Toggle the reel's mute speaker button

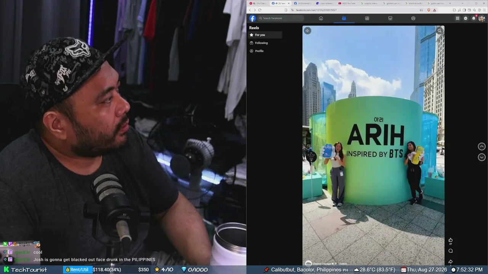coord(308,30)
